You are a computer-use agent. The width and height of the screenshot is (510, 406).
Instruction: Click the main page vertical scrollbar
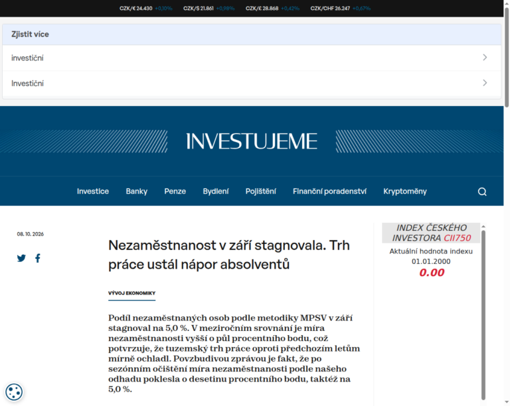click(x=507, y=57)
